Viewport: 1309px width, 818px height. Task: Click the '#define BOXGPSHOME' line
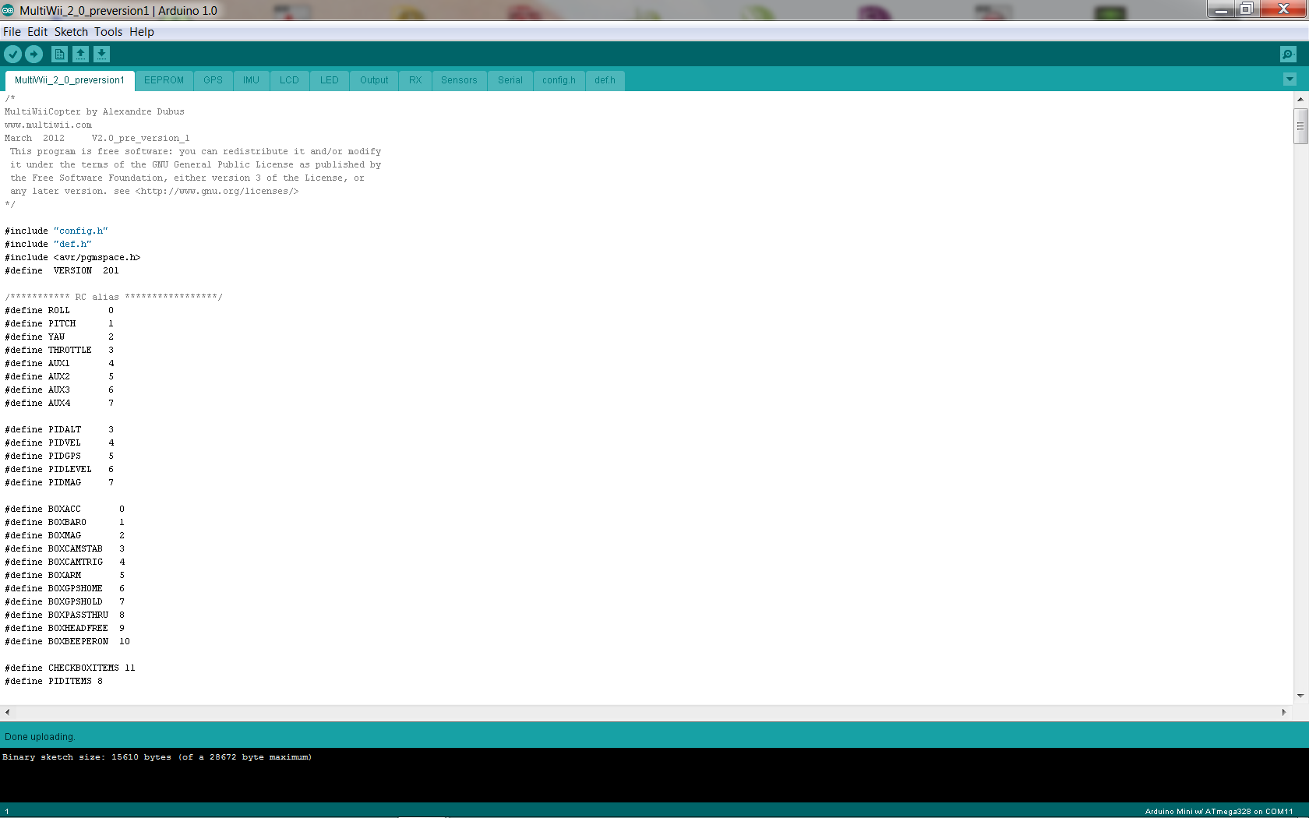[65, 588]
